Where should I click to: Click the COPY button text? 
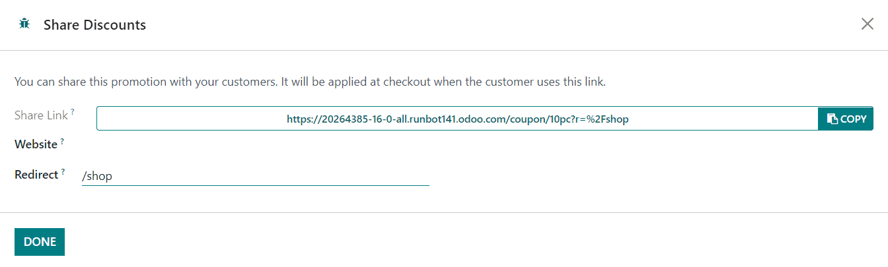click(853, 119)
